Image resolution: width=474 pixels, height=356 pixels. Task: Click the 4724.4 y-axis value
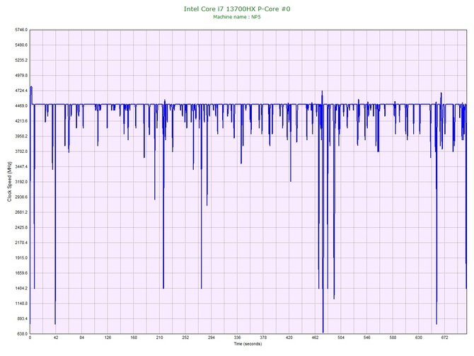pos(21,91)
